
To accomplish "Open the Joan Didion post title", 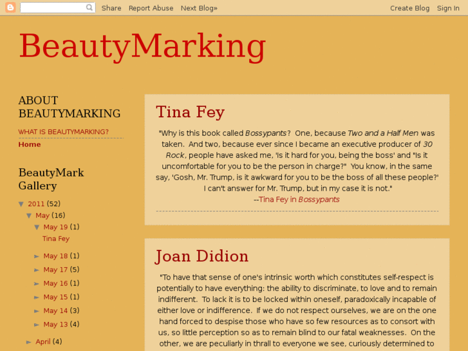I will point(202,256).
